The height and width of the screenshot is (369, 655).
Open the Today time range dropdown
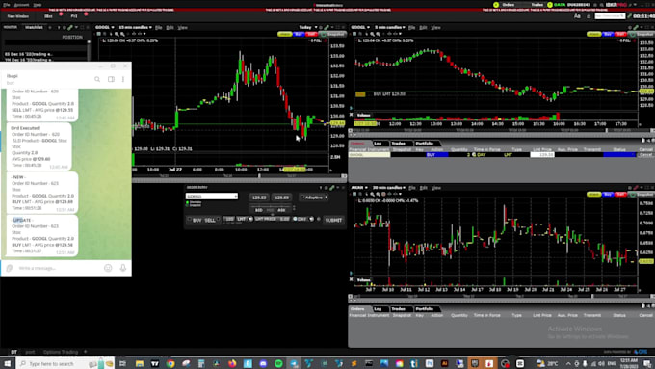click(x=308, y=28)
